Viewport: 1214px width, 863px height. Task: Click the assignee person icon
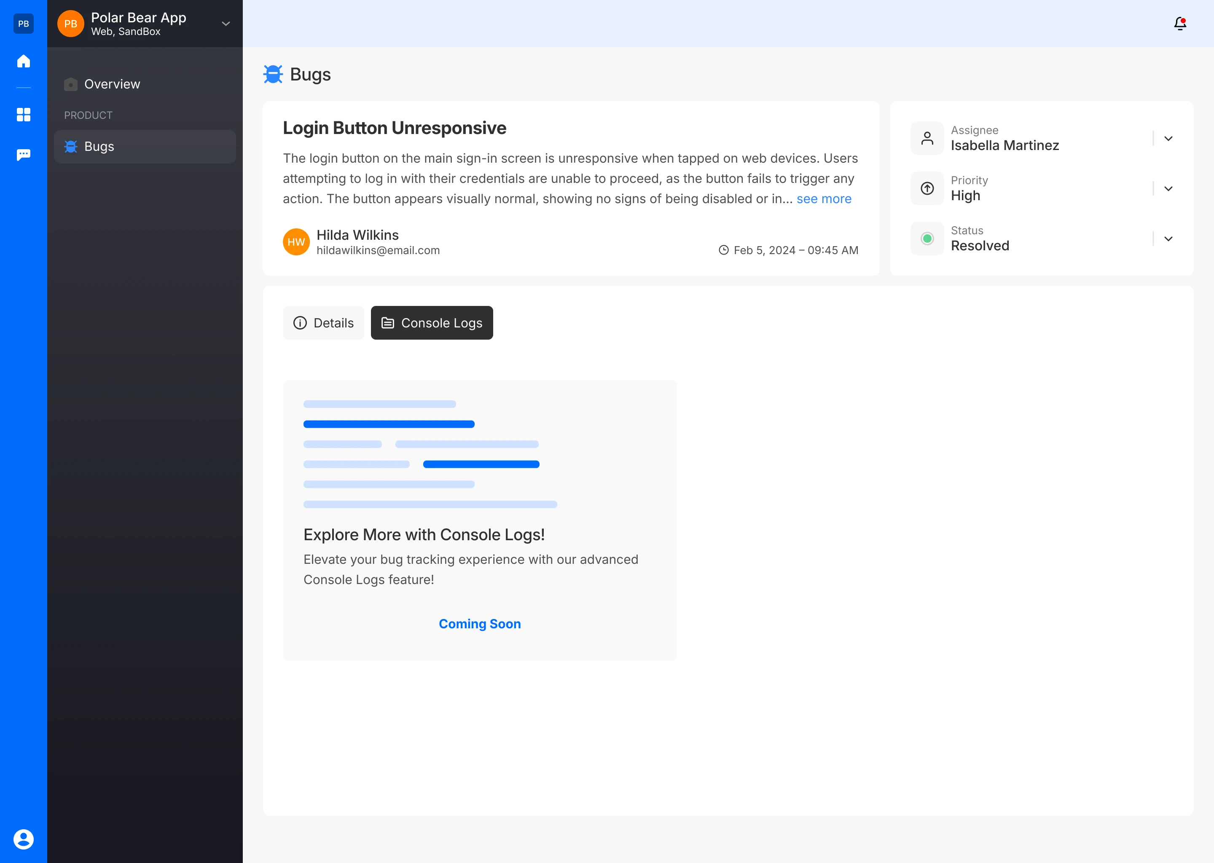tap(927, 138)
